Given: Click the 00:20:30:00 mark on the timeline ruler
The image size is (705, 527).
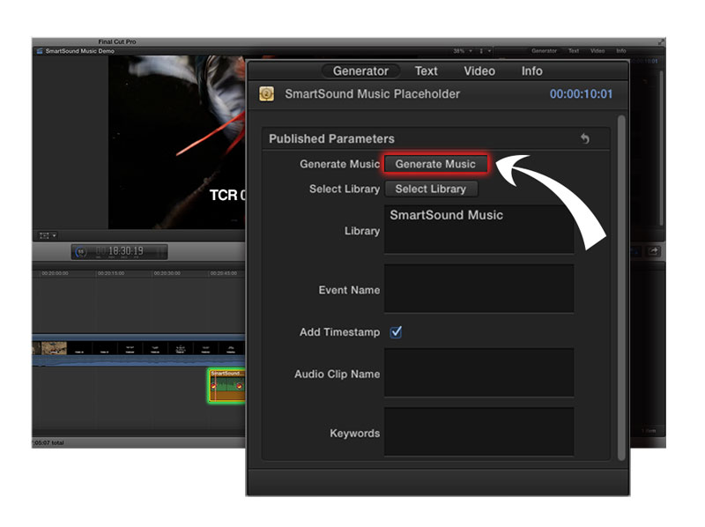Looking at the screenshot, I should [167, 273].
